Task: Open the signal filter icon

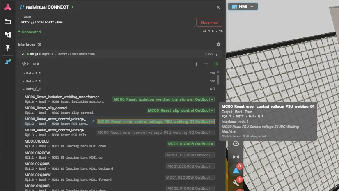Action: click(x=206, y=64)
